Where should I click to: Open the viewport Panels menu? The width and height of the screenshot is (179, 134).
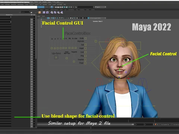[43, 16]
